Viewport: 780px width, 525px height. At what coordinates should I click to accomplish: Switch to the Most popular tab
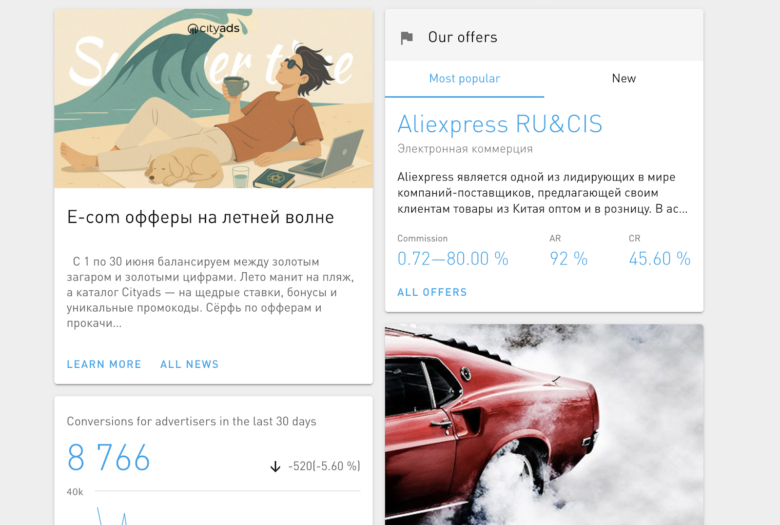(x=465, y=79)
